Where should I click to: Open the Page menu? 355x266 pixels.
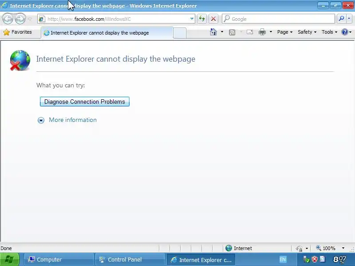(285, 32)
